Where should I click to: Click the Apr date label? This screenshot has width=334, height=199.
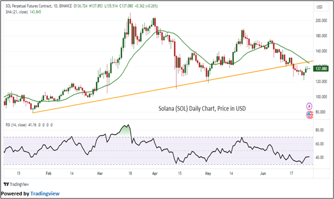coord(155,173)
